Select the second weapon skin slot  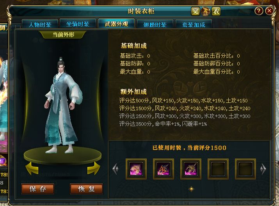point(163,169)
